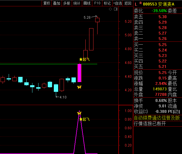This screenshot has height=154, width=182.
Task: Click the 1.00 indicator axis label
Action: tap(128, 111)
